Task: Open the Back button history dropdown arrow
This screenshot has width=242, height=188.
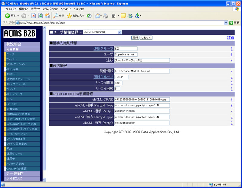Action: pyautogui.click(x=18, y=16)
